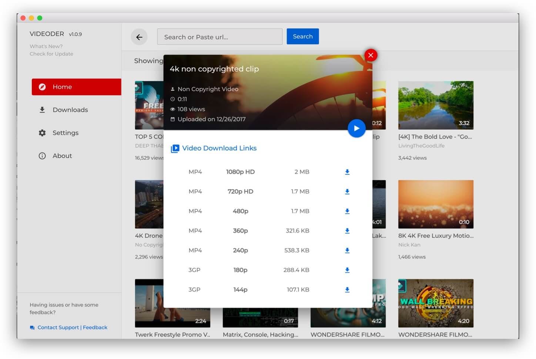
Task: Download the 360p MP4 file
Action: [x=347, y=231]
